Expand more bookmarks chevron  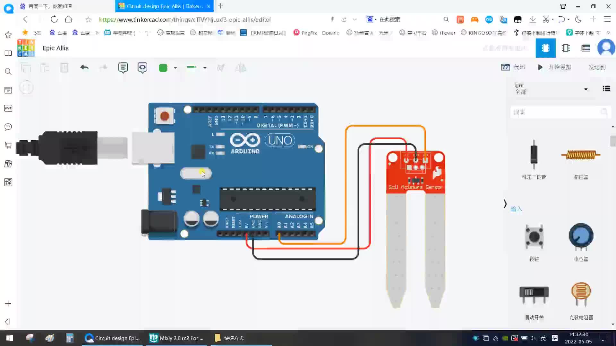pyautogui.click(x=608, y=33)
